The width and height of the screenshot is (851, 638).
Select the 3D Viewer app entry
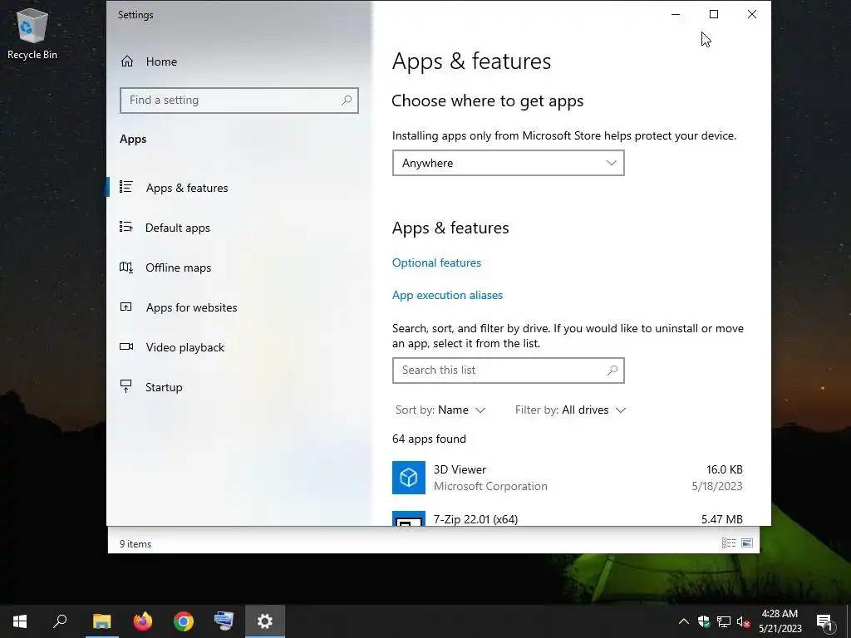coord(567,478)
